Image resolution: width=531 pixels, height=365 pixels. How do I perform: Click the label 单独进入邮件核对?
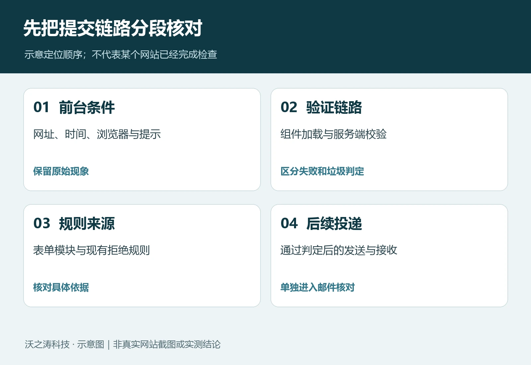tap(318, 287)
